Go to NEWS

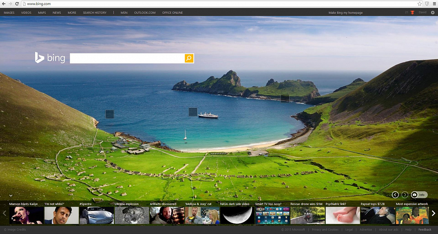click(57, 12)
